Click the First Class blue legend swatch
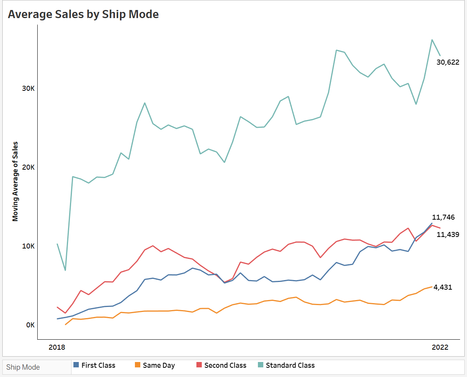Screen dimensions: 467x377 point(76,365)
